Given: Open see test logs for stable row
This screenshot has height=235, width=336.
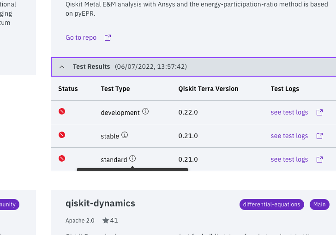Looking at the screenshot, I should click(x=289, y=136).
